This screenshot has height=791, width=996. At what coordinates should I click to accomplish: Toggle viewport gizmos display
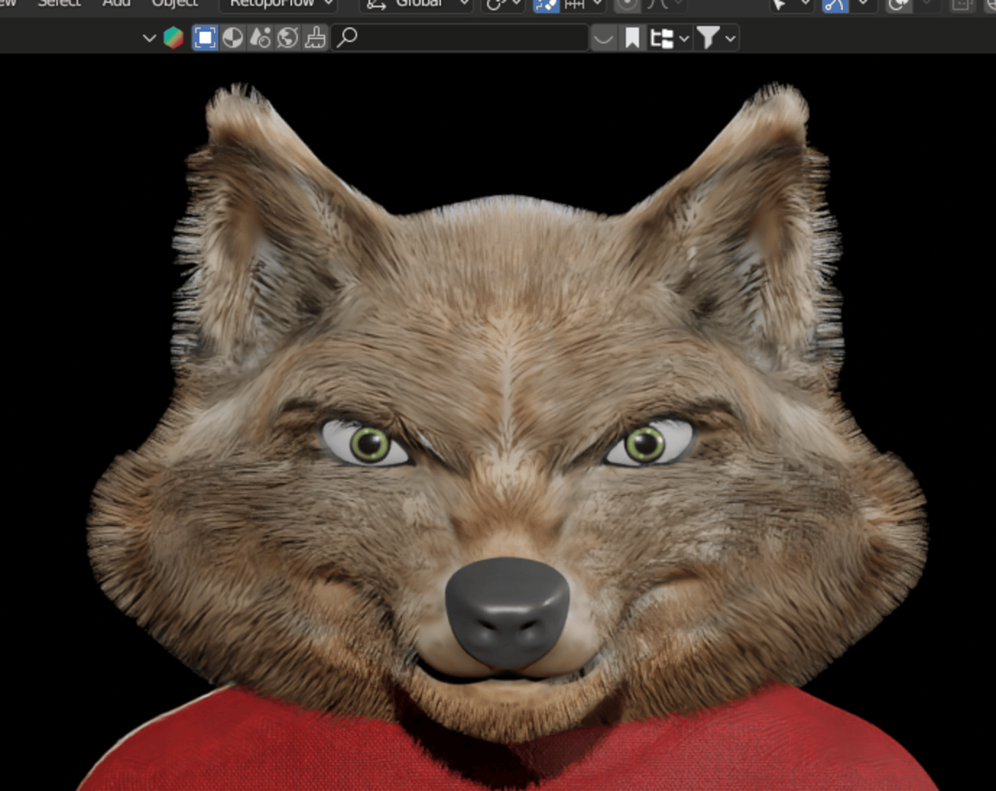coord(835,4)
